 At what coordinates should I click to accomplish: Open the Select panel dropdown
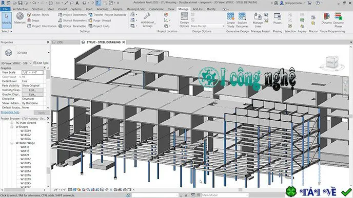point(7,31)
